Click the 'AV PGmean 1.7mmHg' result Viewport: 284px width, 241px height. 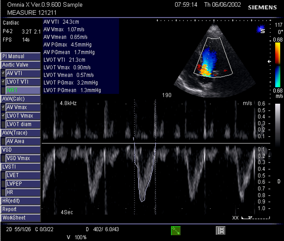coord(69,52)
